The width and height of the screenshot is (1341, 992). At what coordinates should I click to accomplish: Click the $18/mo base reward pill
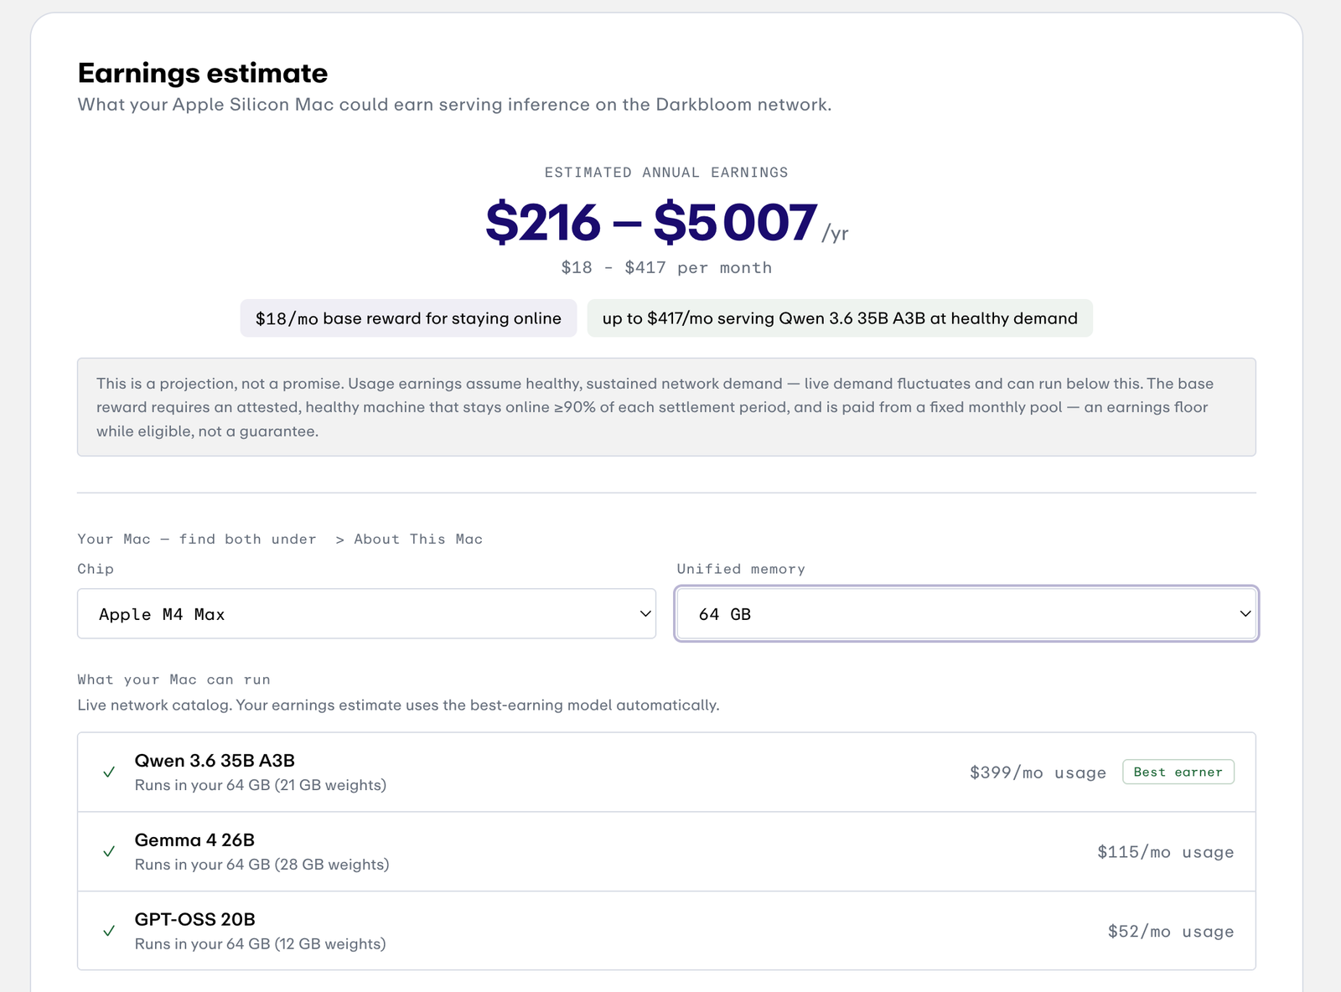(x=408, y=318)
